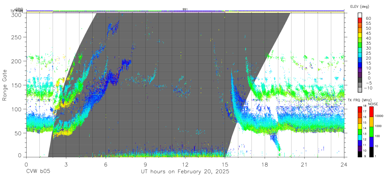The height and width of the screenshot is (178, 387).
Task: Click ELEV legend label '30'
Action: (368, 48)
